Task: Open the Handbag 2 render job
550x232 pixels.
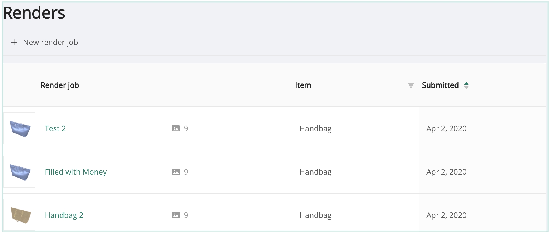Action: point(64,215)
